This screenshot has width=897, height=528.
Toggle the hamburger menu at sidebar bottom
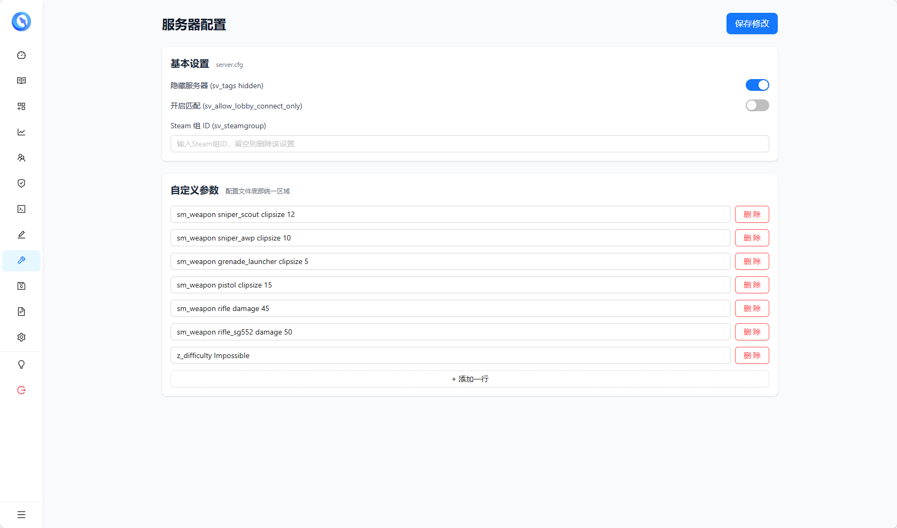(21, 515)
